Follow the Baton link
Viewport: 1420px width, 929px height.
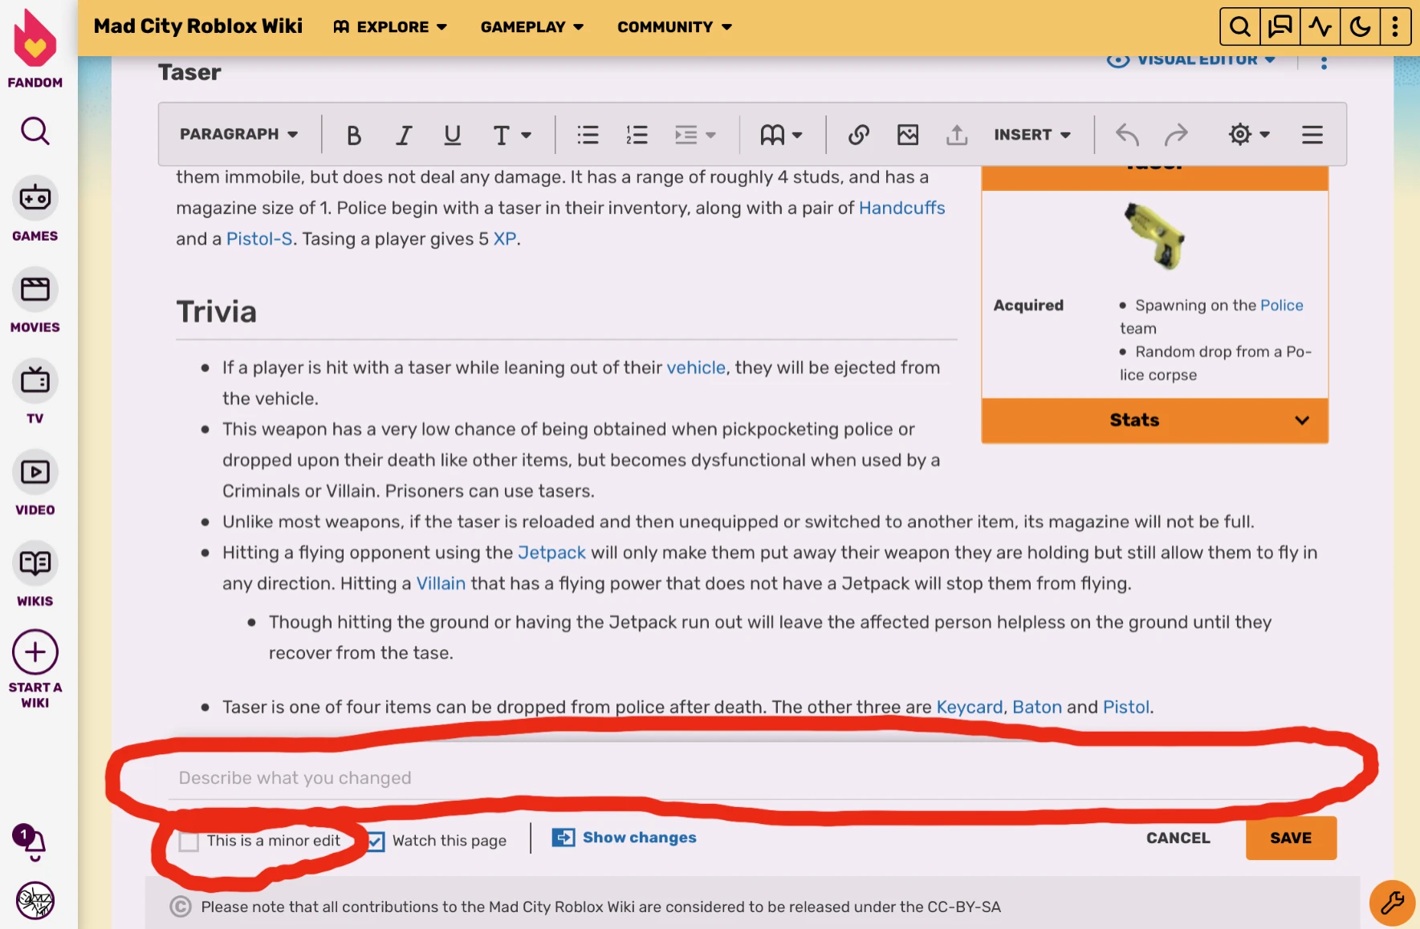click(1037, 707)
